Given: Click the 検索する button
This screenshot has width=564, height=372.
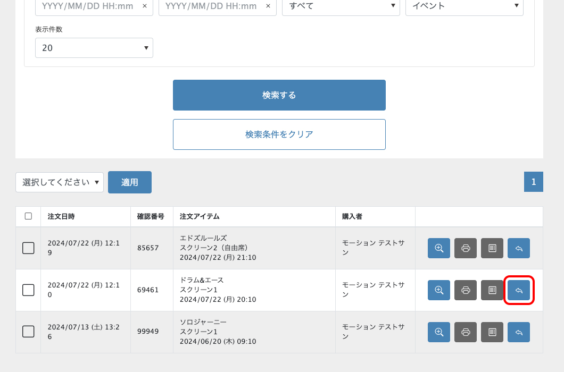Looking at the screenshot, I should [x=279, y=95].
